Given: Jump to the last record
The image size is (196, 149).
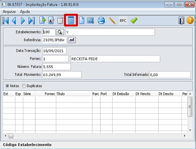Looking at the screenshot, I should tap(31, 21).
